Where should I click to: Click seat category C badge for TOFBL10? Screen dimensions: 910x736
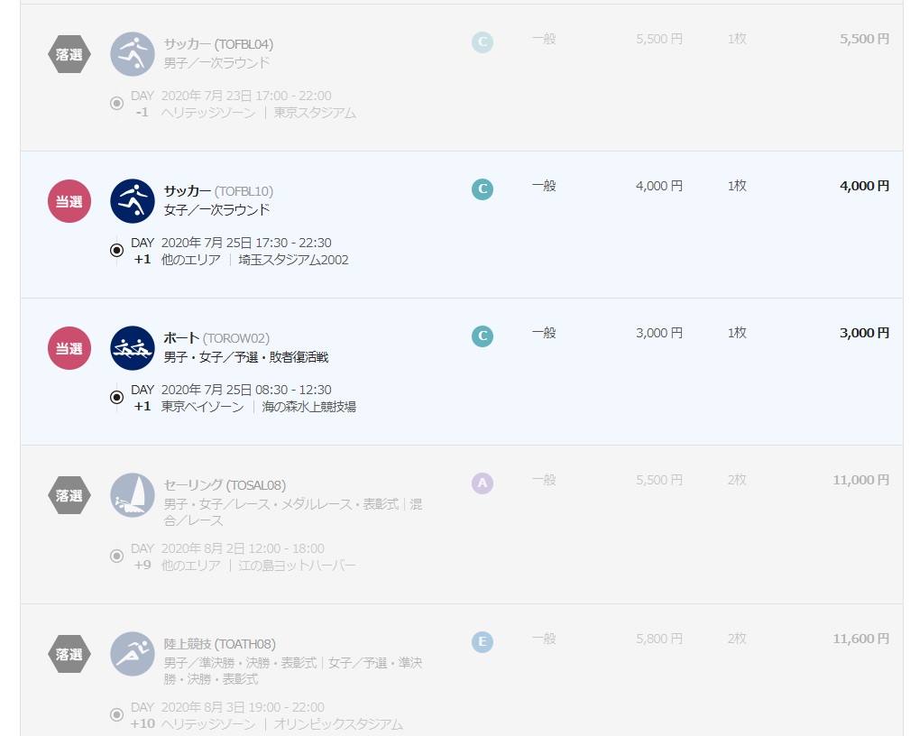click(x=483, y=189)
